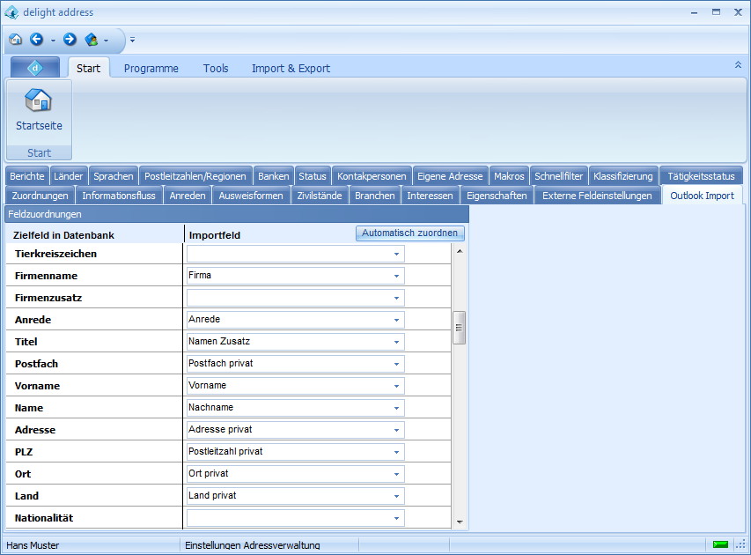Switch to the Import & Export ribbon tab
This screenshot has width=751, height=555.
tap(291, 69)
